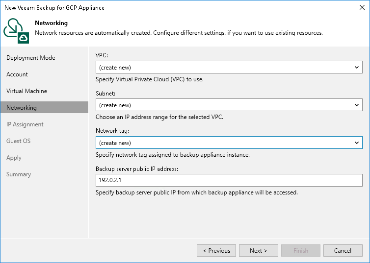
Task: Proceed with the Next button
Action: pyautogui.click(x=259, y=251)
